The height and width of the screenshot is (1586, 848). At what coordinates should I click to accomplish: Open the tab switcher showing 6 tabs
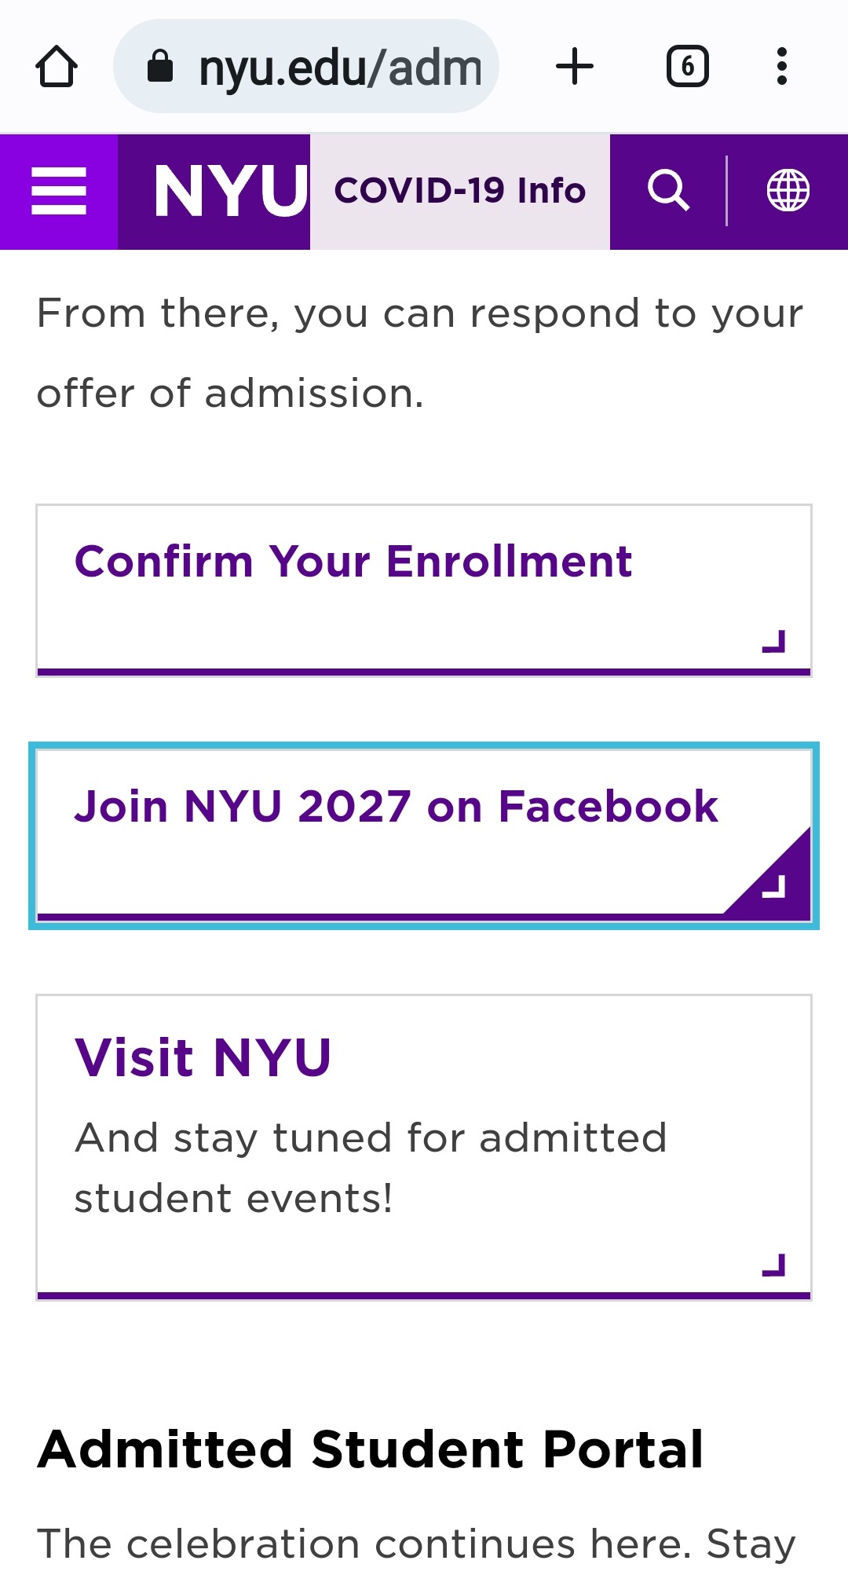(x=688, y=67)
